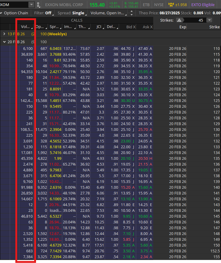
Task: Click bid 15.20 on the 140 strike
Action: pos(125,187)
